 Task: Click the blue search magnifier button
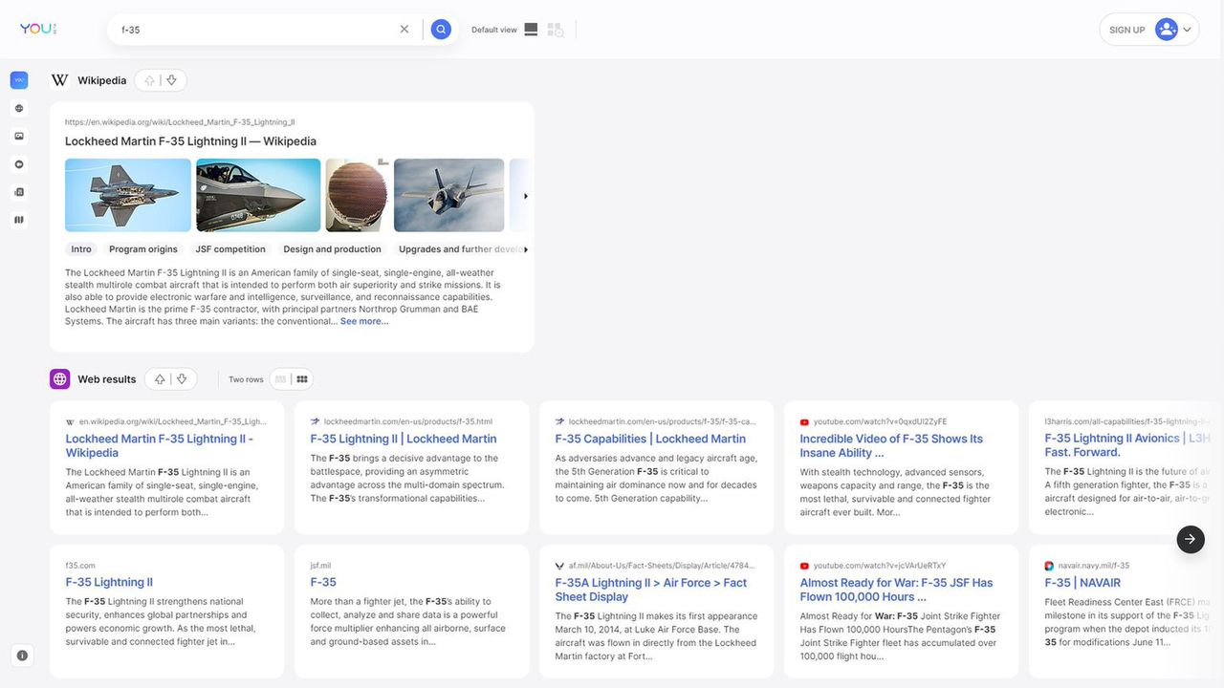441,30
